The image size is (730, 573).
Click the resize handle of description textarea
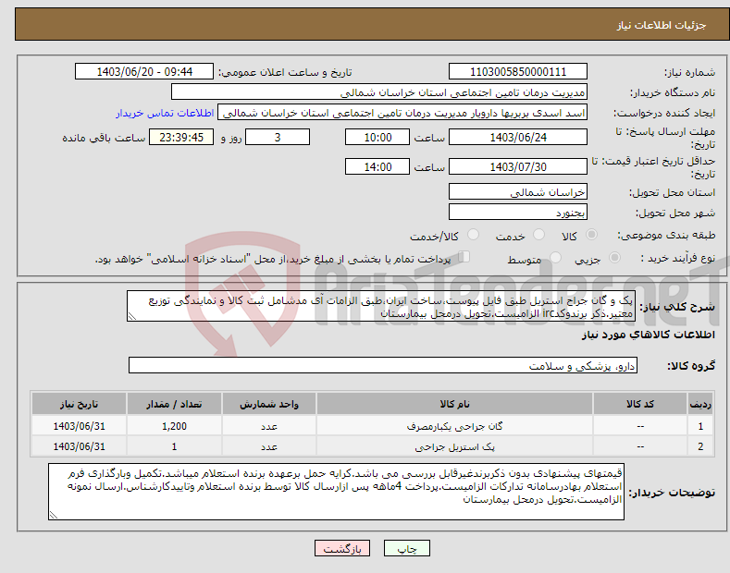[131, 317]
